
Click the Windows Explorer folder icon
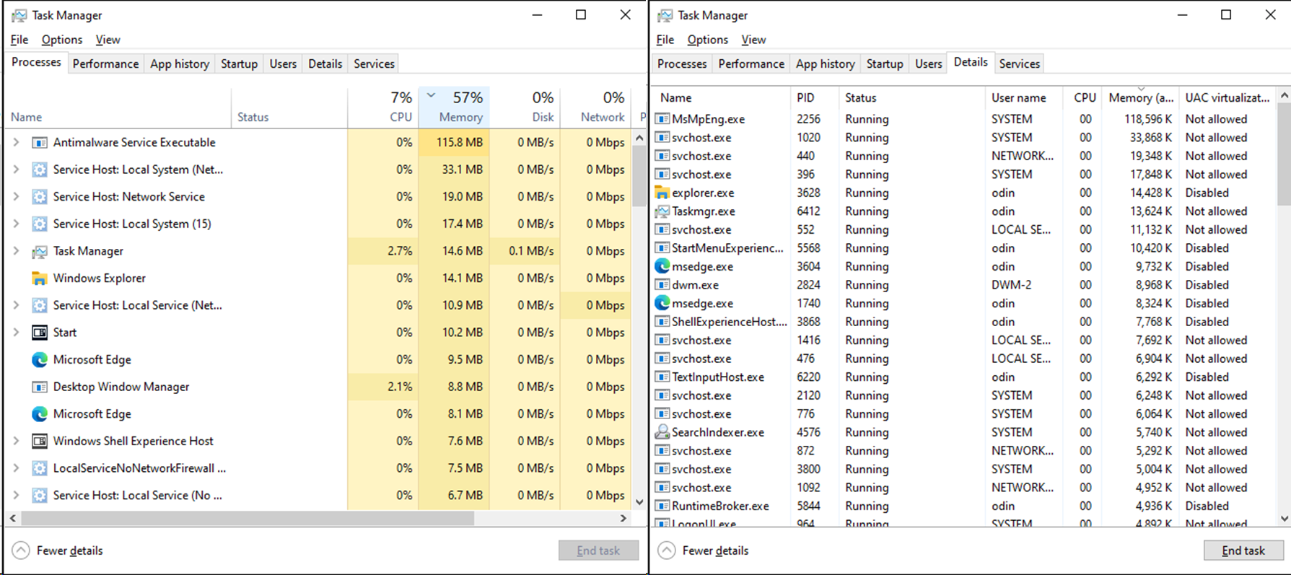pos(40,278)
